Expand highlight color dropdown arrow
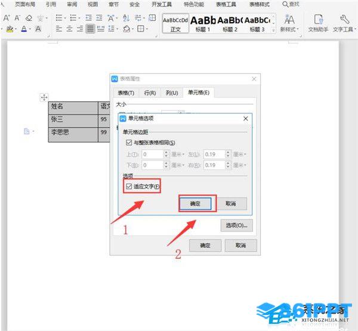This screenshot has height=331, width=358. click(16, 29)
